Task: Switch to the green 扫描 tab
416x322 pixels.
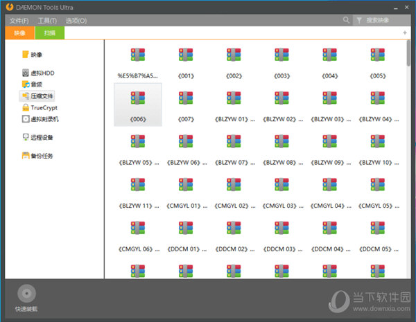Action: coord(50,33)
